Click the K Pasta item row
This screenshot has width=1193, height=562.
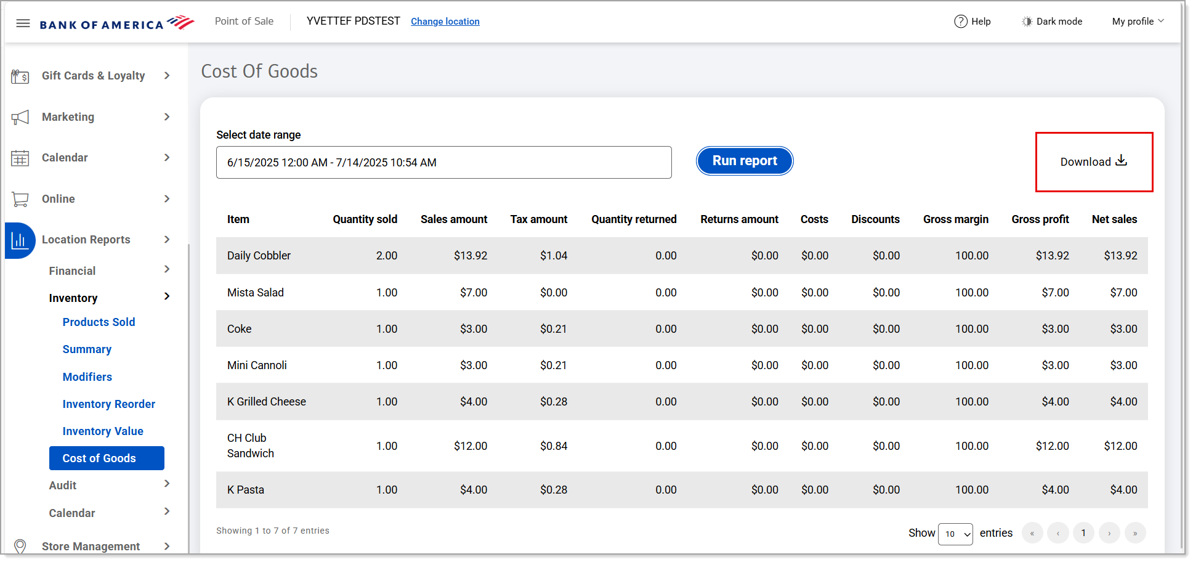[682, 490]
